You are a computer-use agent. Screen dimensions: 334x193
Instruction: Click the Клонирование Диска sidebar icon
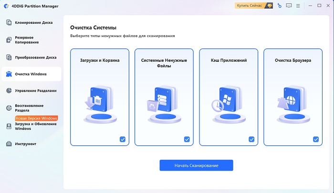click(9, 22)
